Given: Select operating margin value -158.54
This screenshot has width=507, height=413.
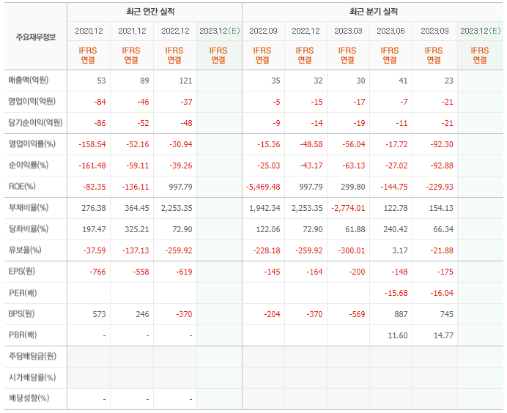Looking at the screenshot, I should [x=92, y=144].
